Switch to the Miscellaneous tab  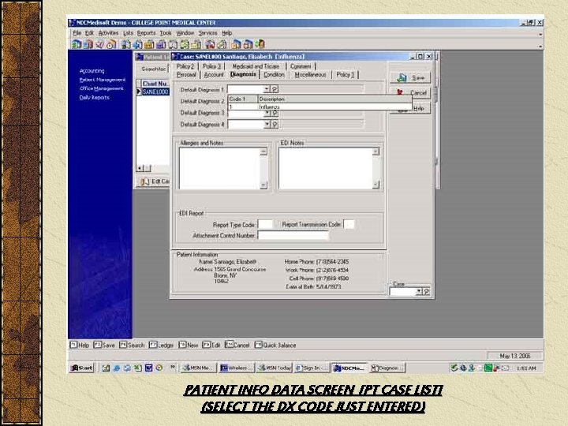(x=310, y=74)
